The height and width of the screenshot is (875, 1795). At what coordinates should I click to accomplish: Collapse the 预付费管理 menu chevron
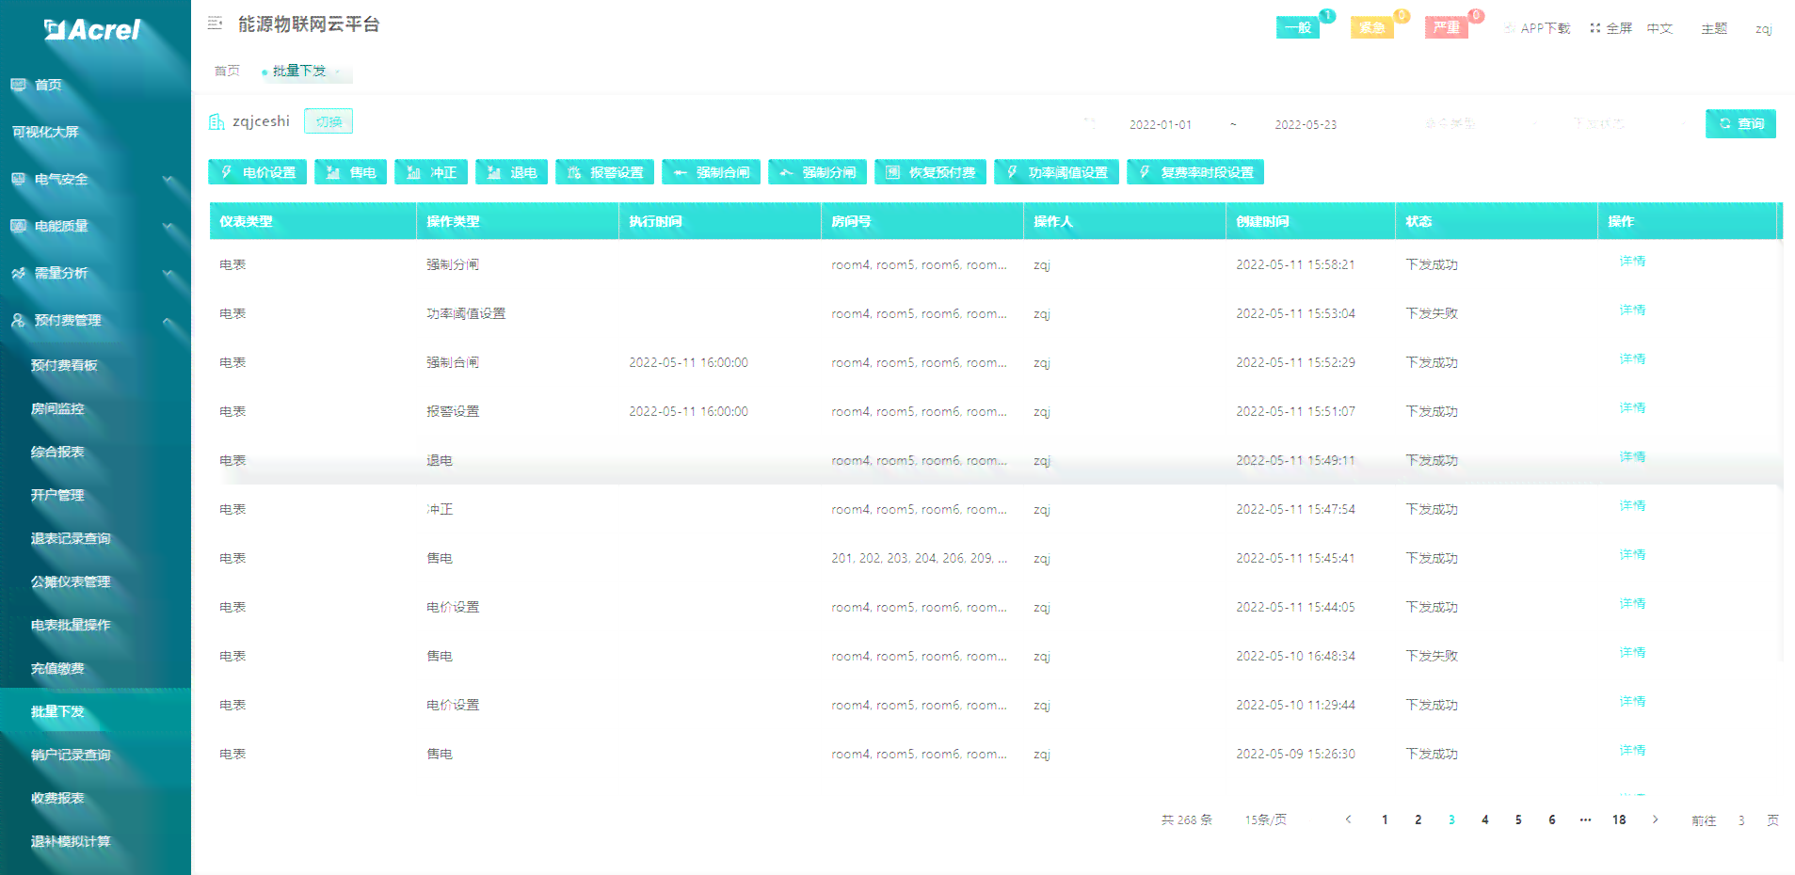point(168,320)
